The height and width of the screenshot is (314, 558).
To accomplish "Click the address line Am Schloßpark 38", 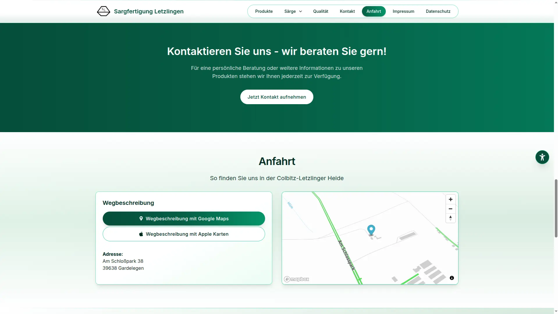I will 123,261.
